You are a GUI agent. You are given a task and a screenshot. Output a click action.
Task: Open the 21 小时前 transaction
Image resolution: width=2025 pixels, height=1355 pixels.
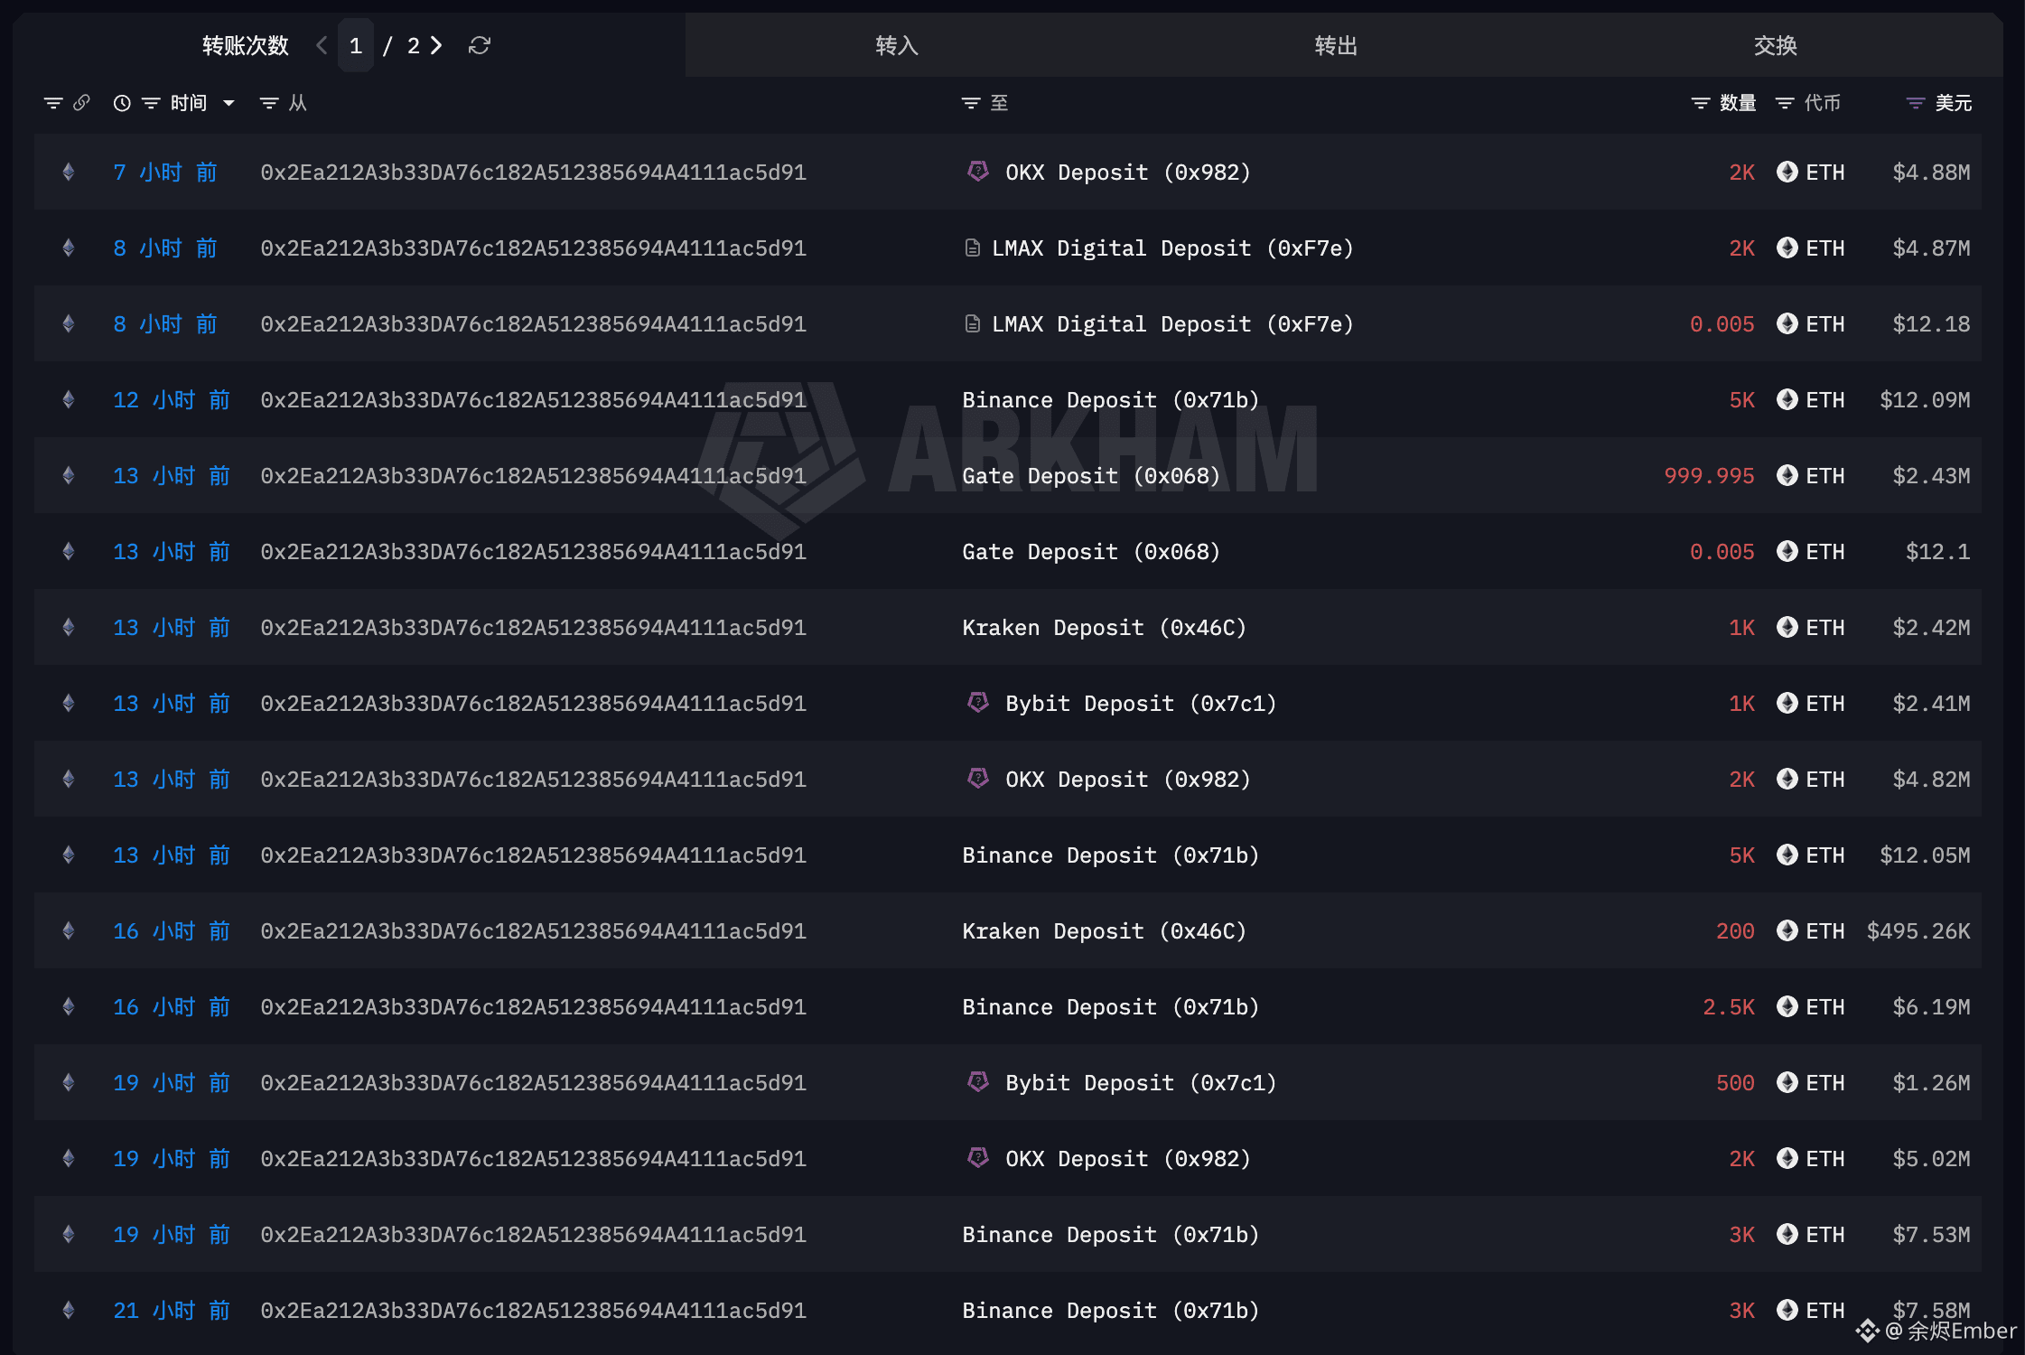pyautogui.click(x=172, y=1310)
